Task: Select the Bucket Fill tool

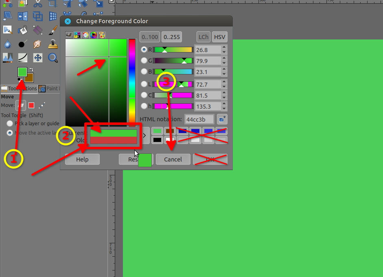Action: click(23, 30)
